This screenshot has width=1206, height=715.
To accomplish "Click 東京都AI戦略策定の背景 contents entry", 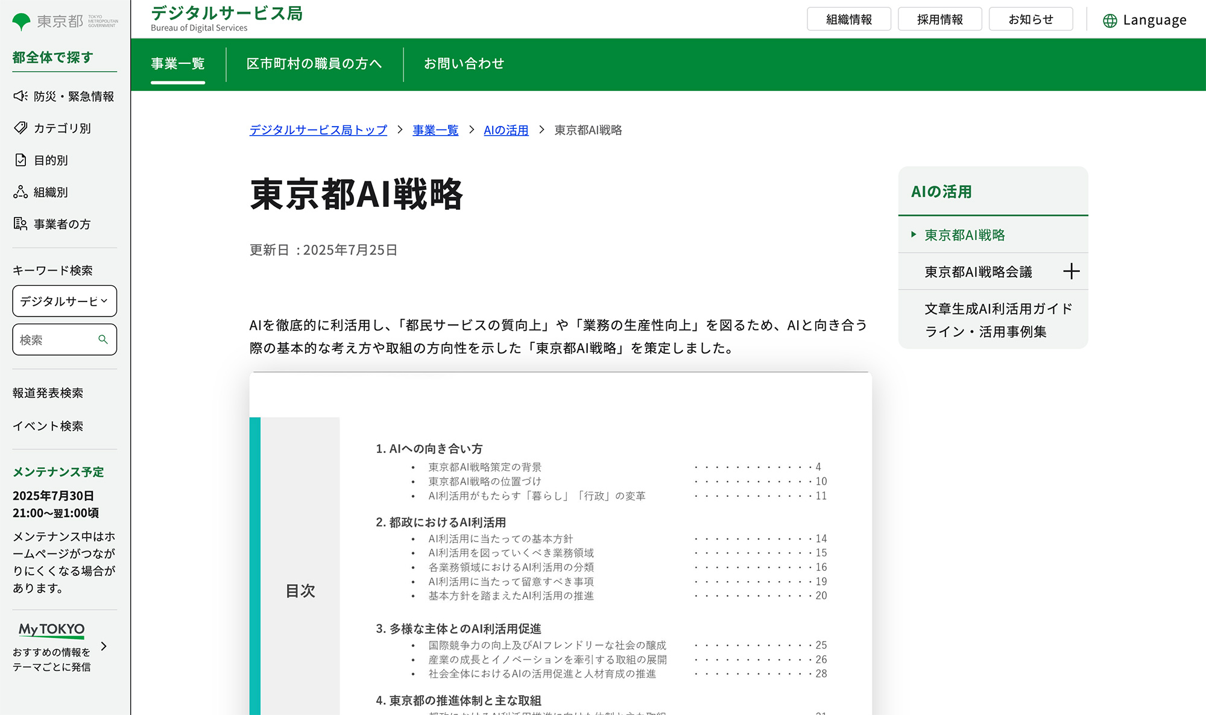I will pyautogui.click(x=485, y=467).
